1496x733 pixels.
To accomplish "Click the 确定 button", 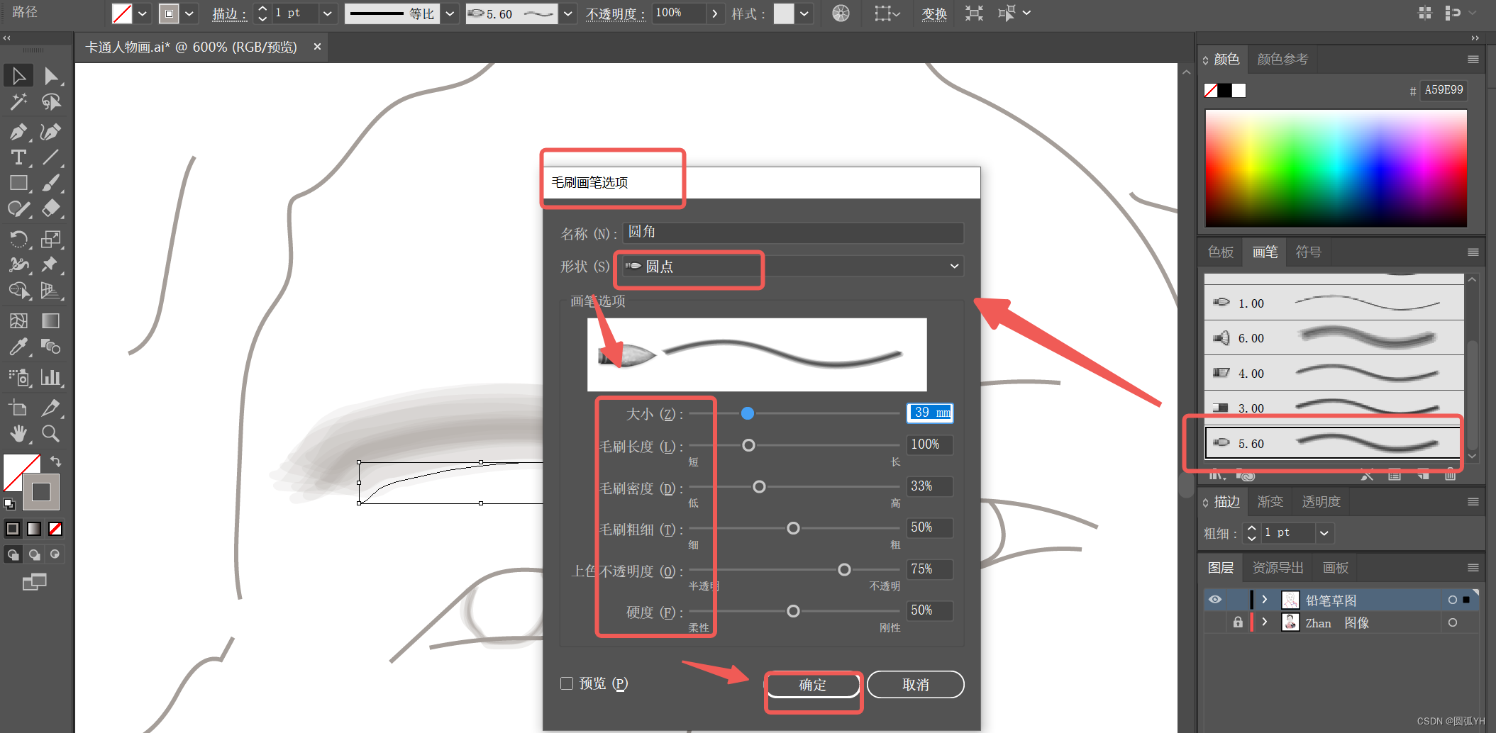I will pyautogui.click(x=812, y=685).
